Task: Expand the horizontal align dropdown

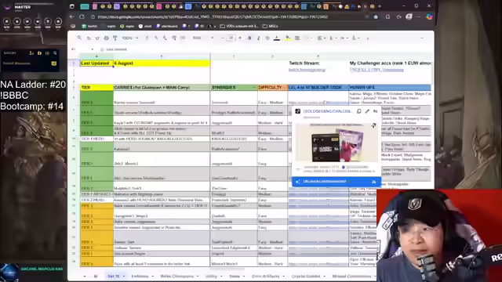Action: tap(321, 38)
